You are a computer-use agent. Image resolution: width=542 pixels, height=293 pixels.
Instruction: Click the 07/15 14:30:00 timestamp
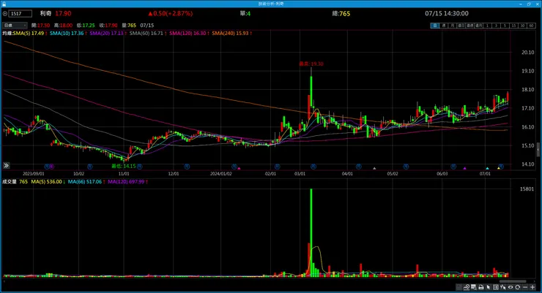pyautogui.click(x=447, y=13)
